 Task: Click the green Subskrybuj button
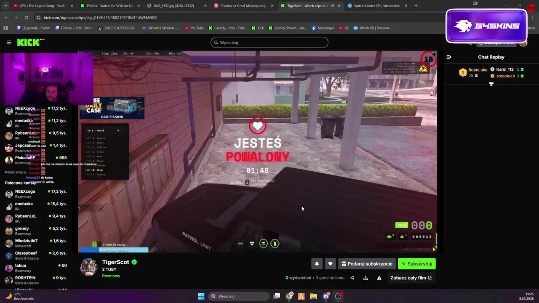417,264
